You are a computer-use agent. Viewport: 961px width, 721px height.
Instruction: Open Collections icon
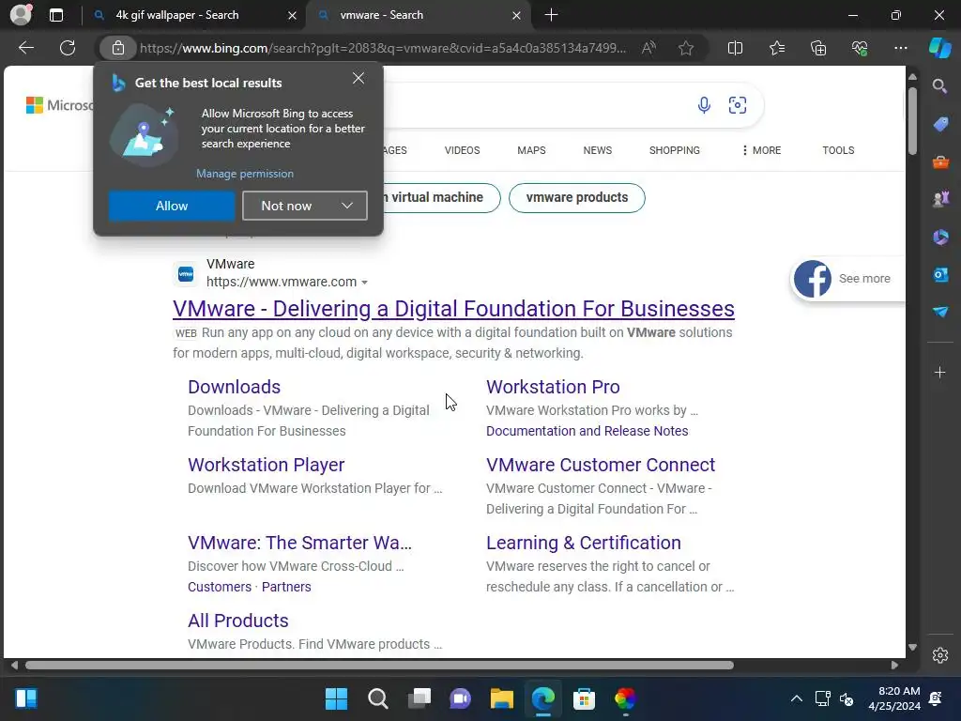click(x=818, y=48)
